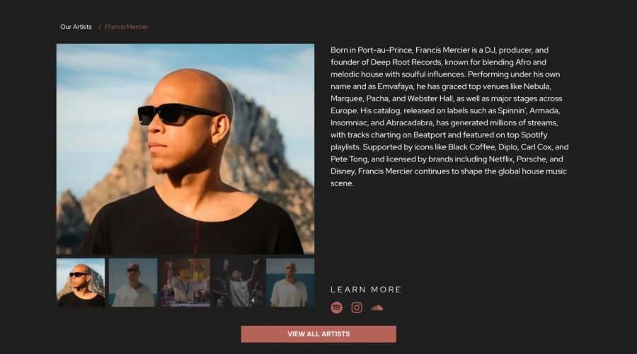The width and height of the screenshot is (637, 354).
Task: Click the word 'Netflix' in the bio
Action: coord(500,159)
